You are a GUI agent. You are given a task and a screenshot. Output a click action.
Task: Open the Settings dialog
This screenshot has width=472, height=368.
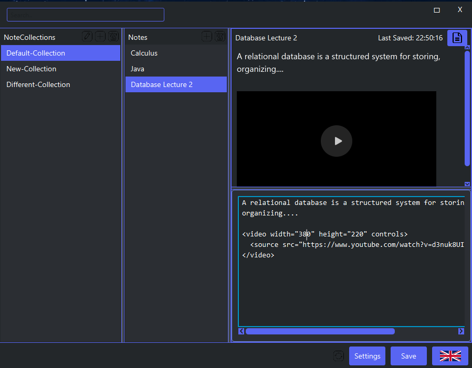[367, 356]
